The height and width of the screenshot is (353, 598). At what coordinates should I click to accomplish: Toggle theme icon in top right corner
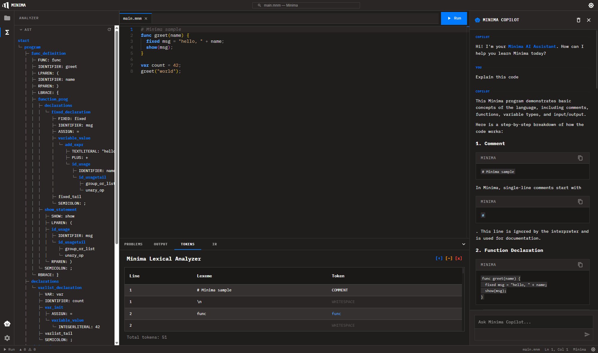(x=591, y=5)
